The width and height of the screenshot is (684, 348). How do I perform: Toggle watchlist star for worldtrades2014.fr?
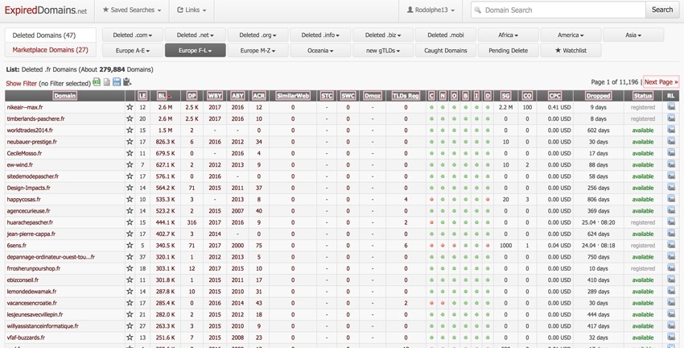click(x=130, y=130)
